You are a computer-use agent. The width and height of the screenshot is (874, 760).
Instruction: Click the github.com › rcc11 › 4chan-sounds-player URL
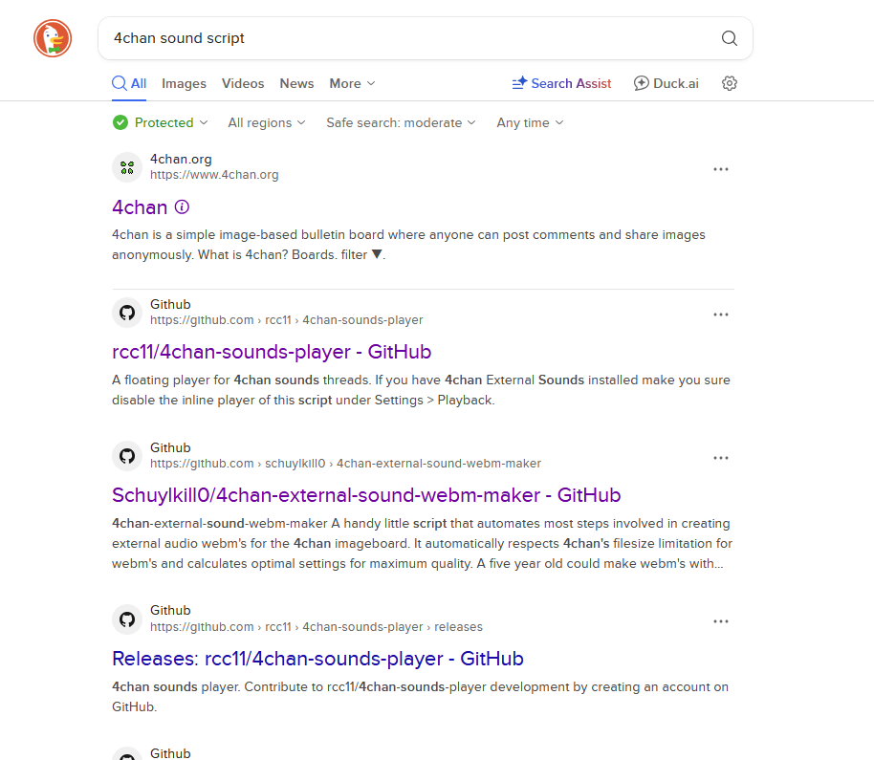(x=287, y=320)
